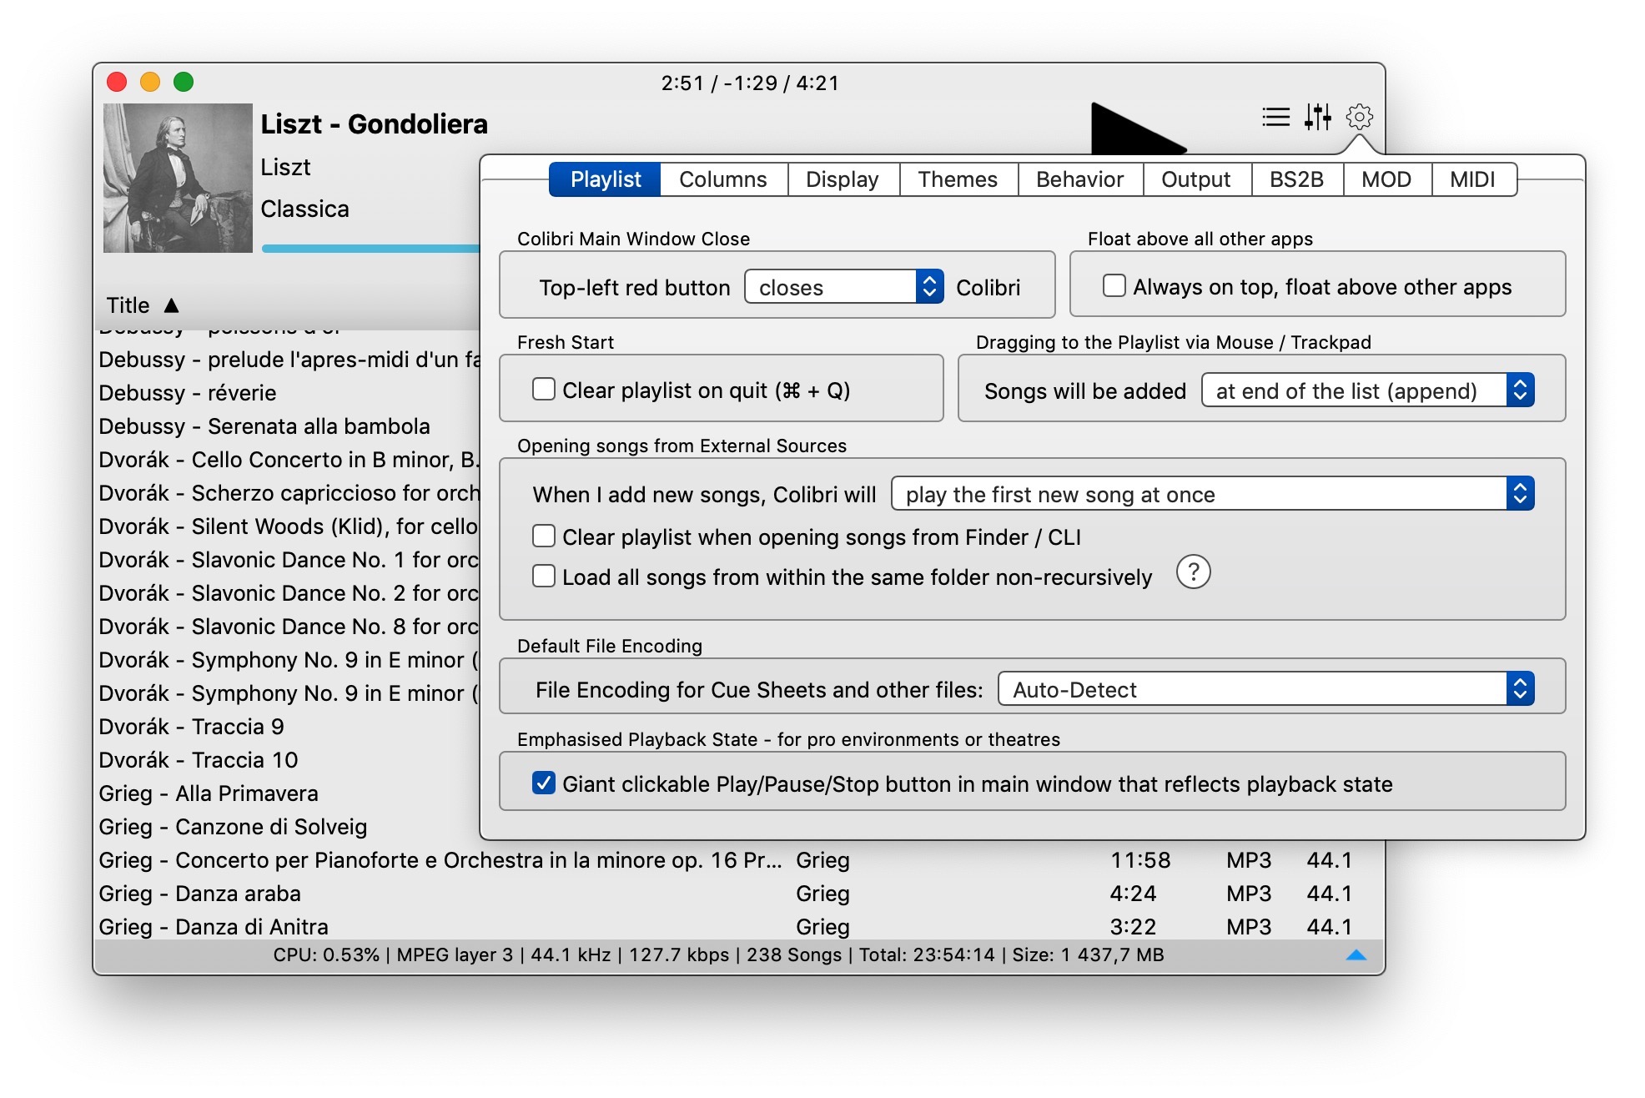Open the Auto-Detect file encoding dropdown

[x=1265, y=689]
